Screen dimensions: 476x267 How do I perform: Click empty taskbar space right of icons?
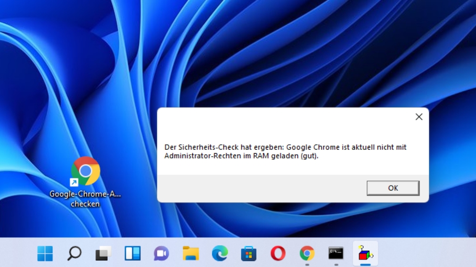pos(424,254)
